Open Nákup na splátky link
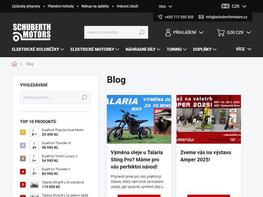Viewport: 263px width, 197px height. tap(95, 6)
